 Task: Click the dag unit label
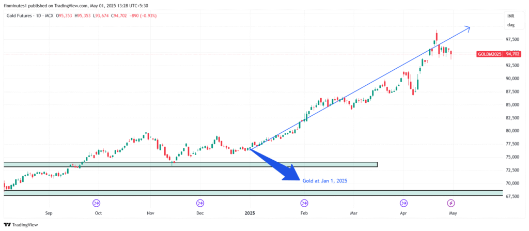pyautogui.click(x=511, y=25)
